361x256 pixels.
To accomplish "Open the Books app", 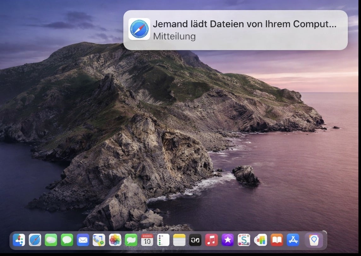I will pyautogui.click(x=277, y=240).
